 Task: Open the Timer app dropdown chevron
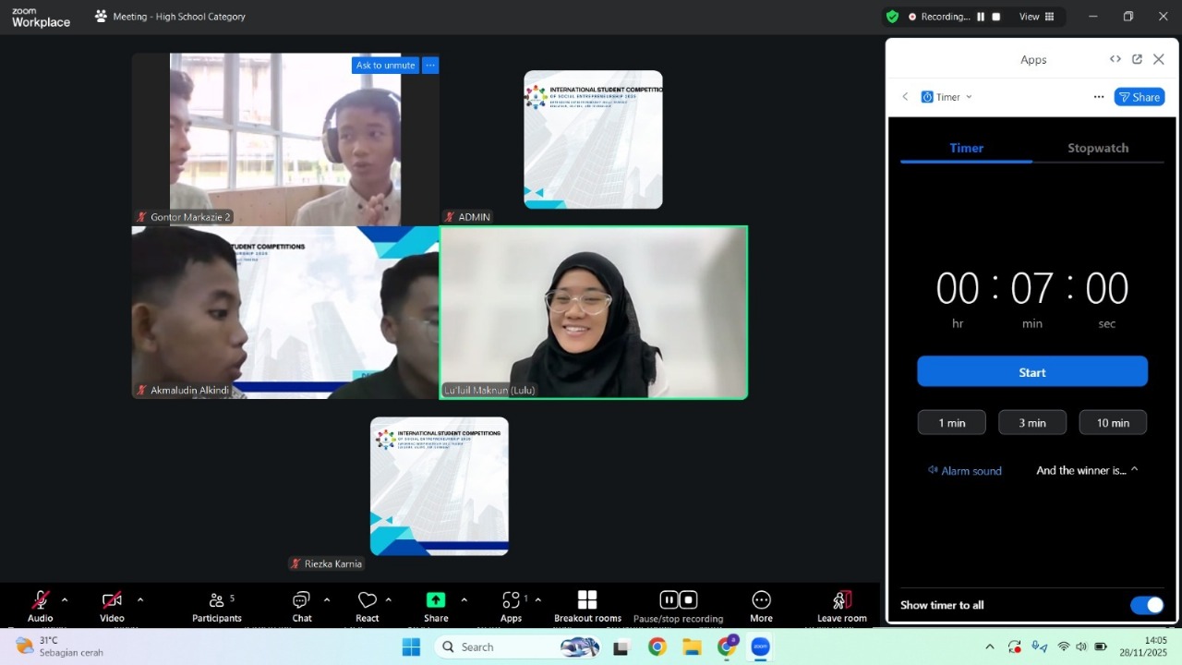969,97
